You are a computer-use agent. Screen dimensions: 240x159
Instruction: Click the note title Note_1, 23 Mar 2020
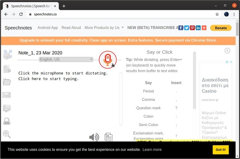[40, 53]
